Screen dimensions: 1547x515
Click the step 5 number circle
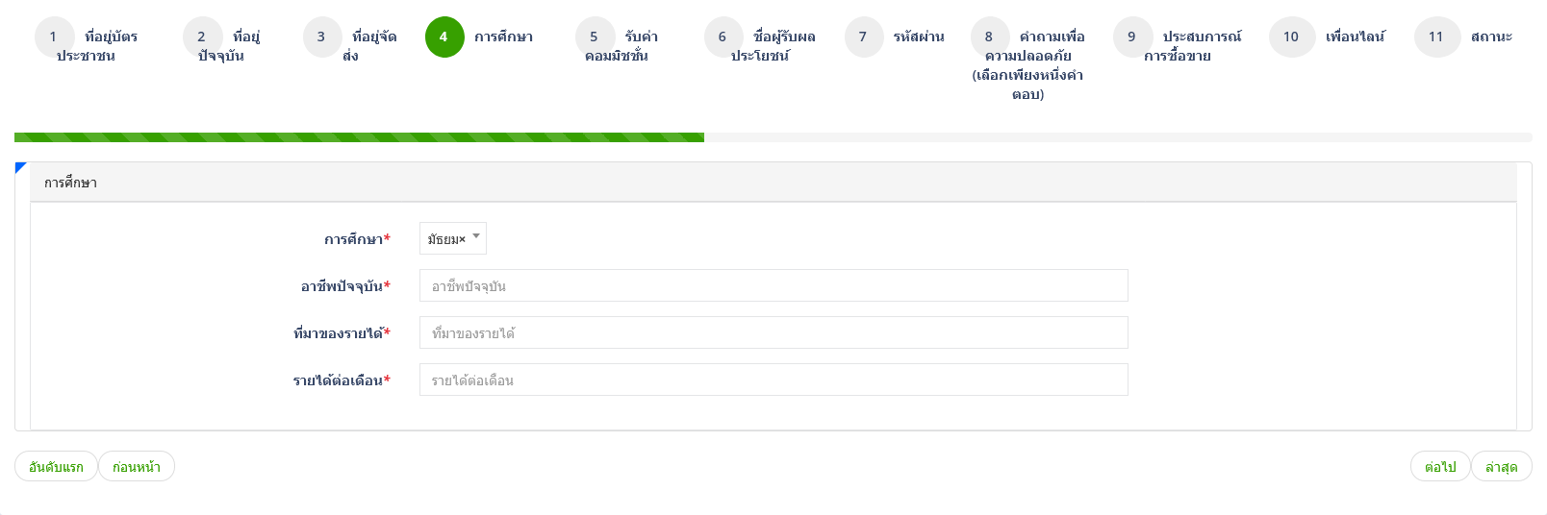click(595, 37)
